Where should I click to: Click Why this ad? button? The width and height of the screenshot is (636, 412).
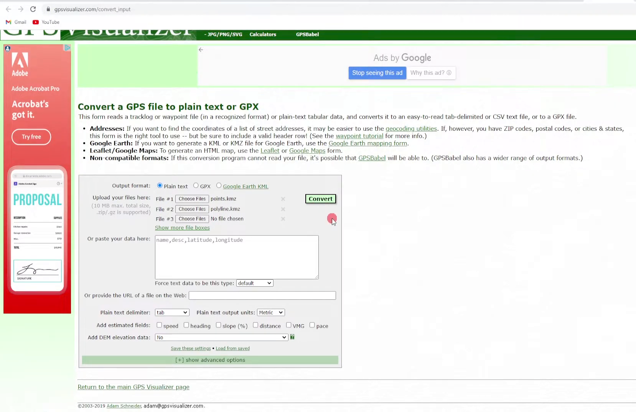[x=431, y=73]
